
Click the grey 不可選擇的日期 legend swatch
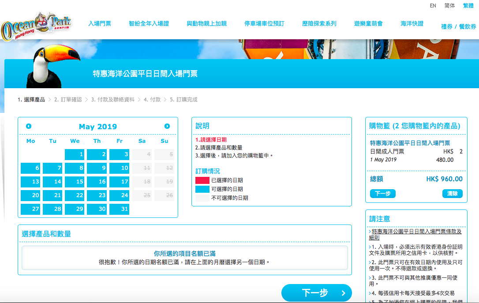[202, 198]
